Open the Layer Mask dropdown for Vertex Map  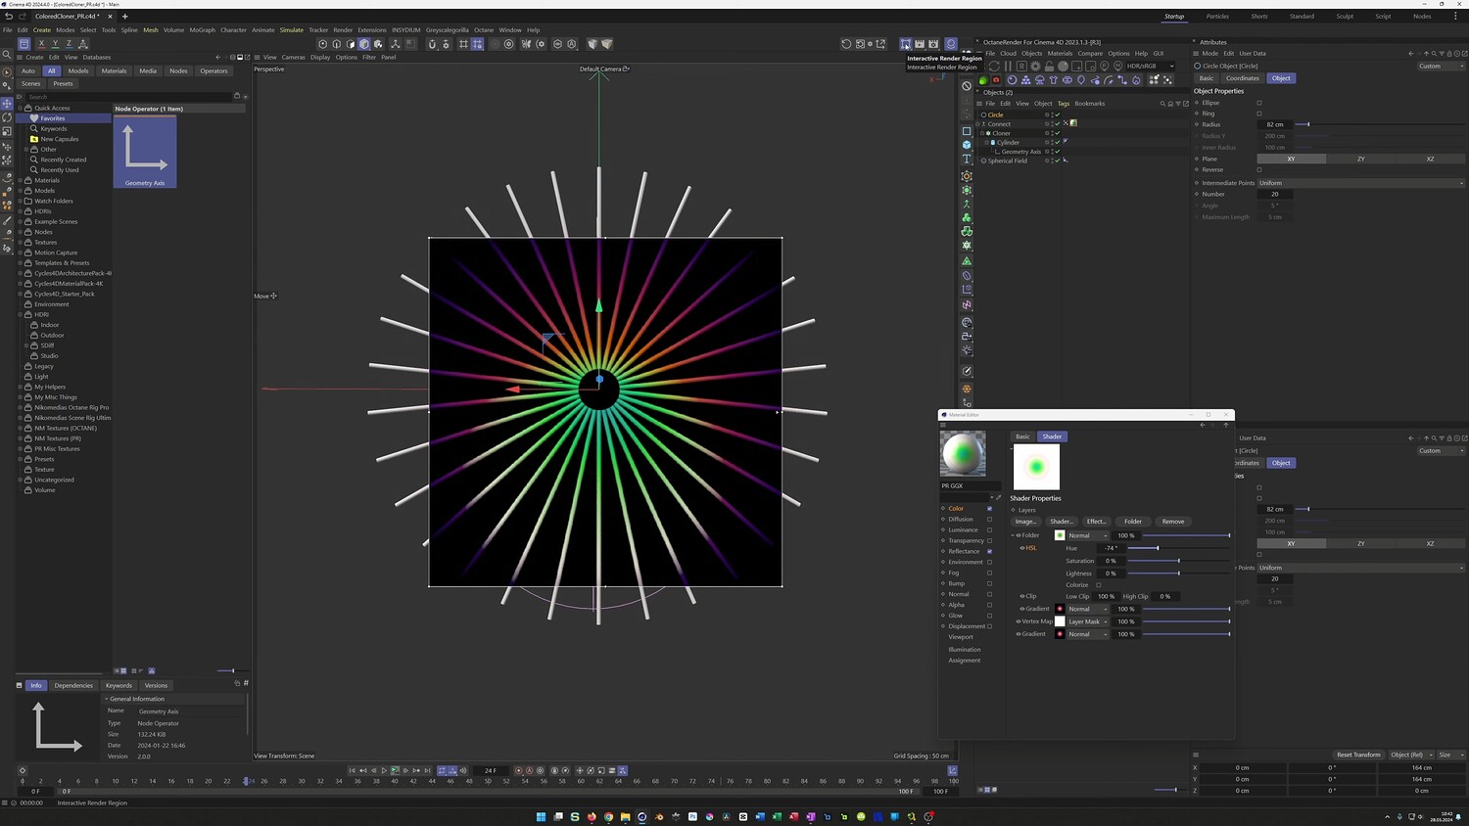click(1088, 621)
